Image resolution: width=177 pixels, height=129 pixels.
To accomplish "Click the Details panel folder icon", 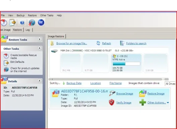I will (4, 80).
